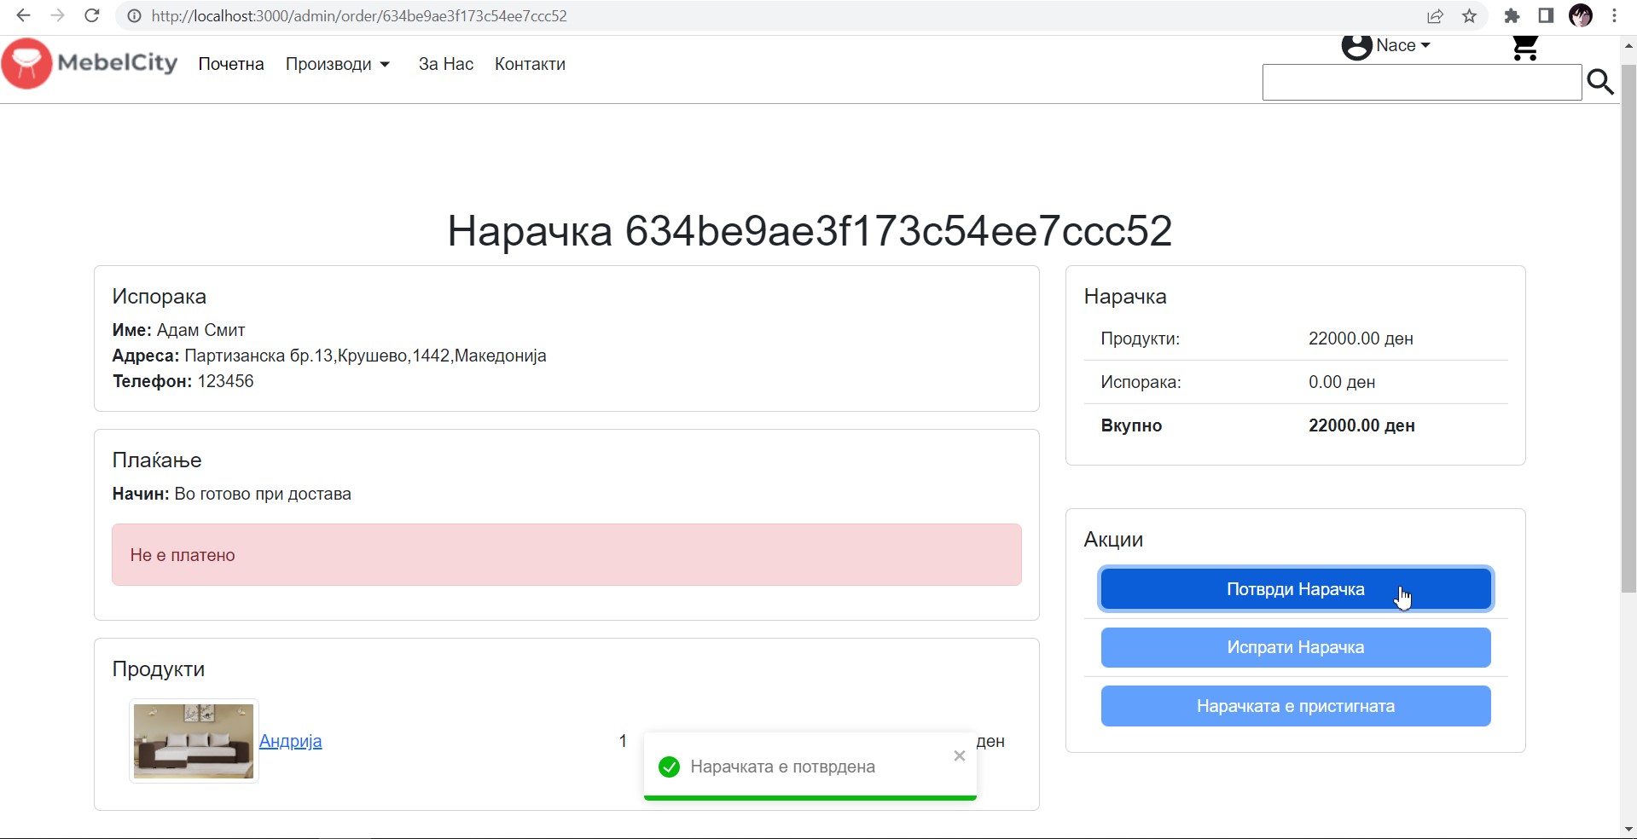Bookmark page with star icon

pyautogui.click(x=1469, y=16)
